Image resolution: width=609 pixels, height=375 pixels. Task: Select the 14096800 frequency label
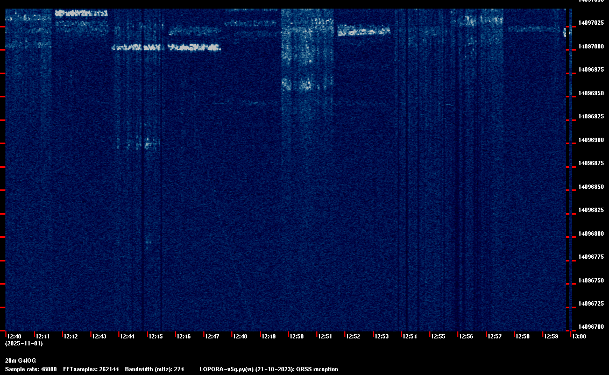coord(591,234)
